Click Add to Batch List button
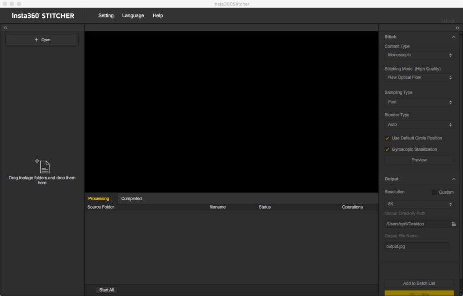 click(419, 283)
